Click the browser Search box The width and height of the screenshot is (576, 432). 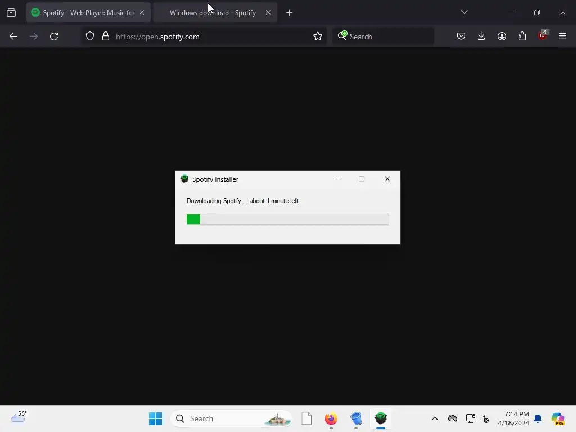click(383, 37)
